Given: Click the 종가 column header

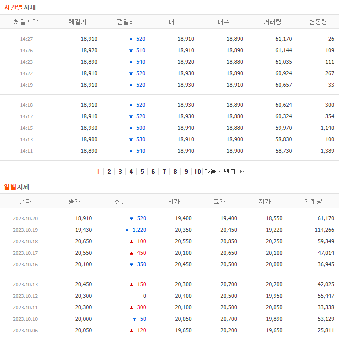Looking at the screenshot, I should coord(74,201).
